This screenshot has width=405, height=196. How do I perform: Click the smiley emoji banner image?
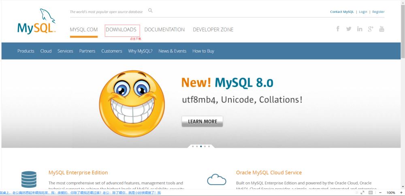click(x=132, y=104)
